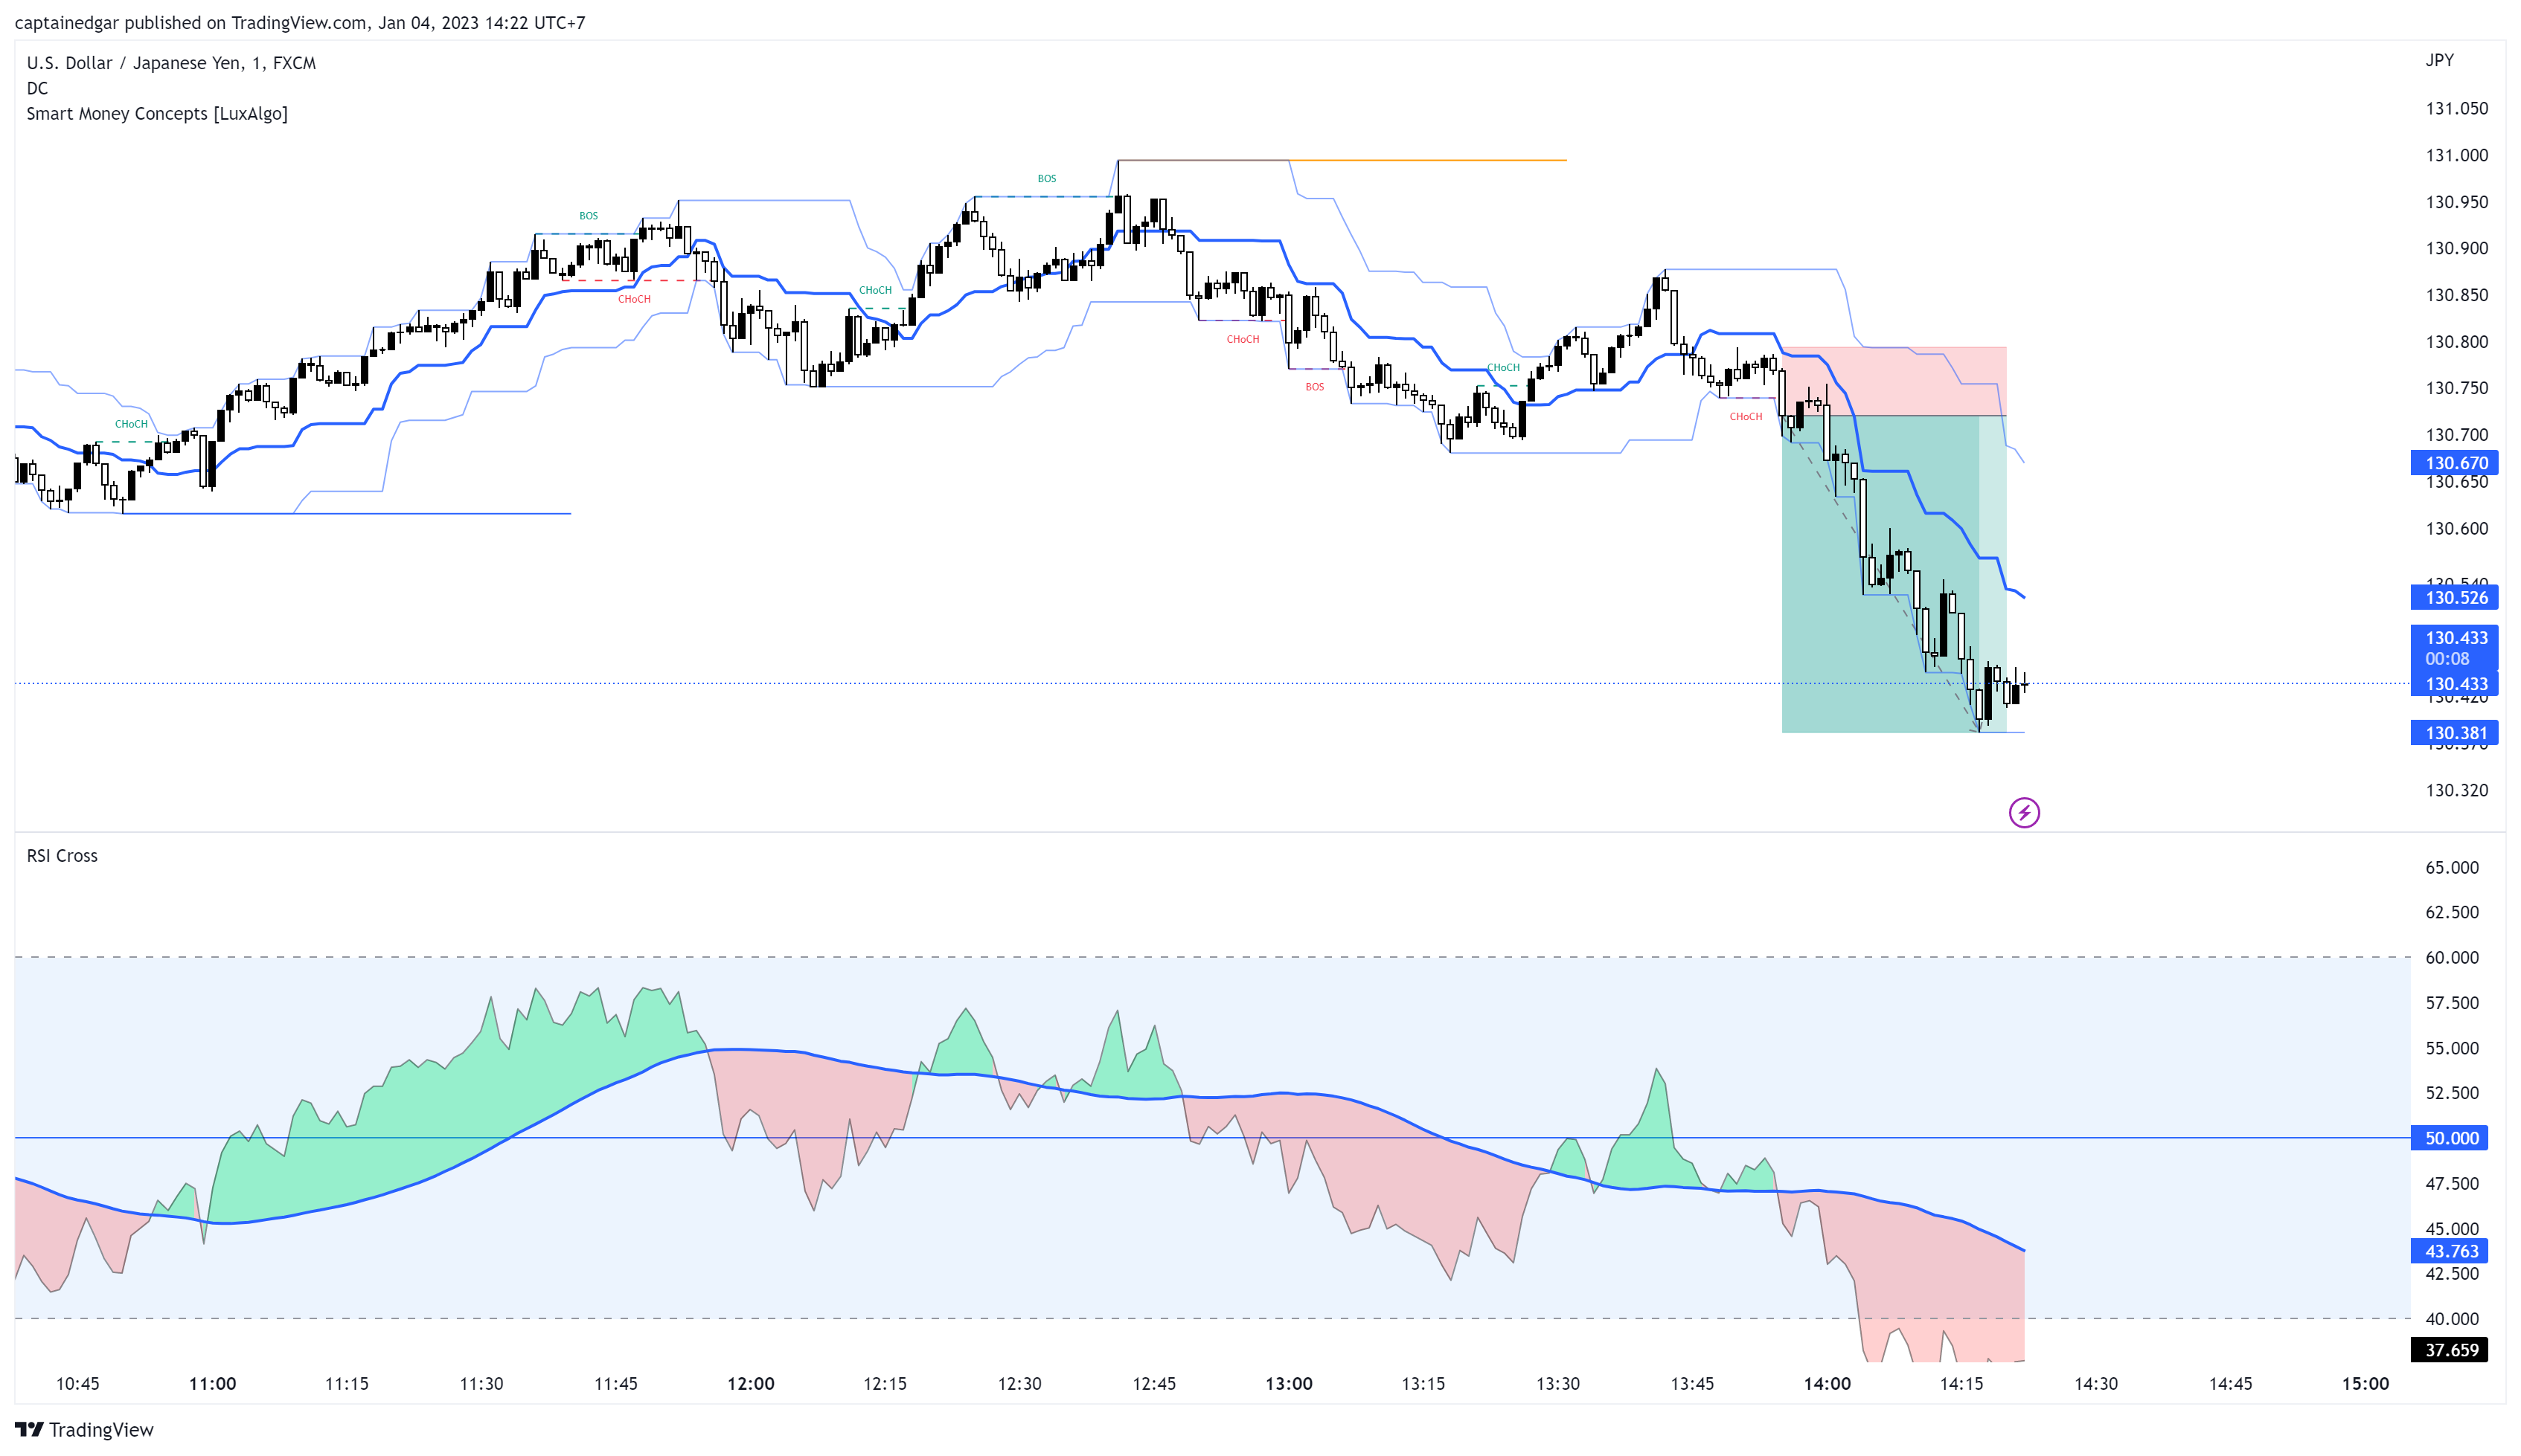This screenshot has height=1456, width=2521.
Task: Click the 130.381 price label on axis
Action: (x=2454, y=732)
